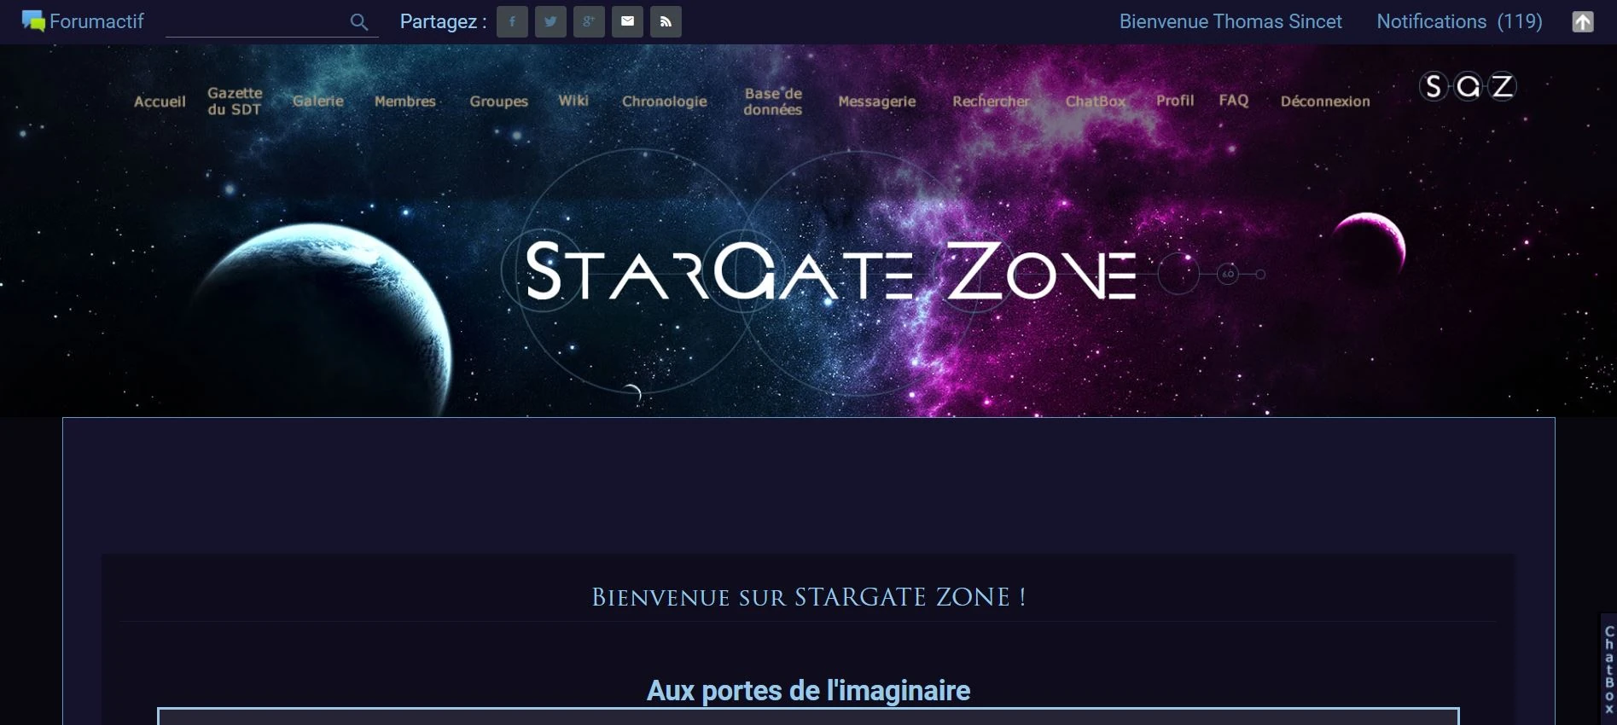Screen dimensions: 1617x725
Task: Open the Bienvenue Thomas Sincet user menu
Action: (1230, 21)
